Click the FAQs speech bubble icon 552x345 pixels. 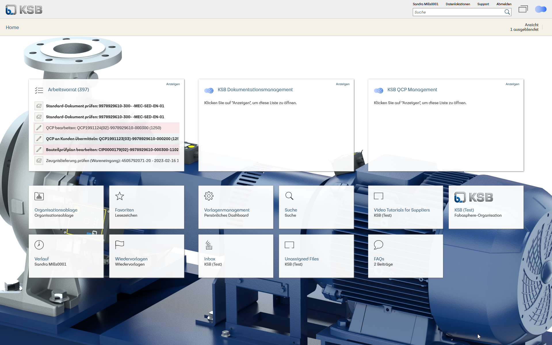(379, 245)
